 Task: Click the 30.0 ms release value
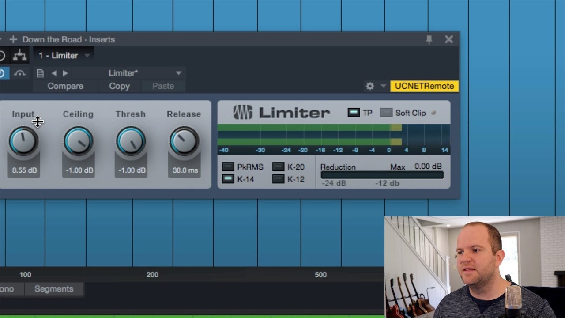[x=184, y=170]
